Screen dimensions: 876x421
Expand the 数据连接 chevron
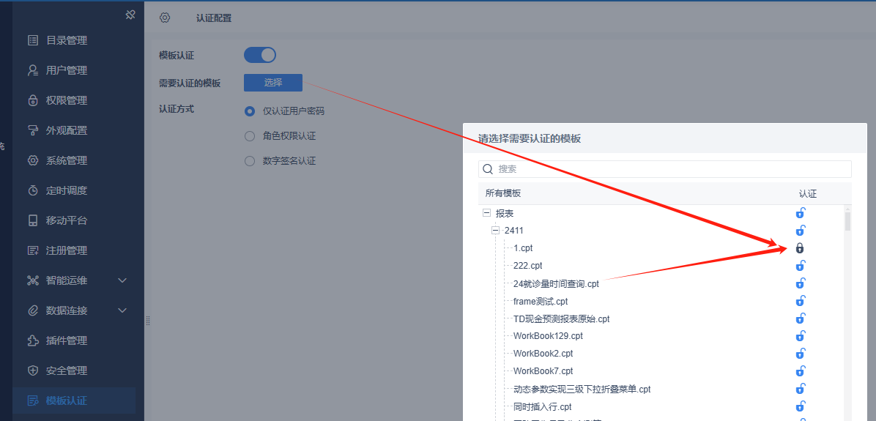pyautogui.click(x=123, y=311)
